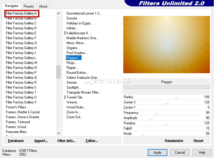This screenshot has width=214, height=158.
Task: Choose Filter Factory Gallery N
Action: coord(21,68)
